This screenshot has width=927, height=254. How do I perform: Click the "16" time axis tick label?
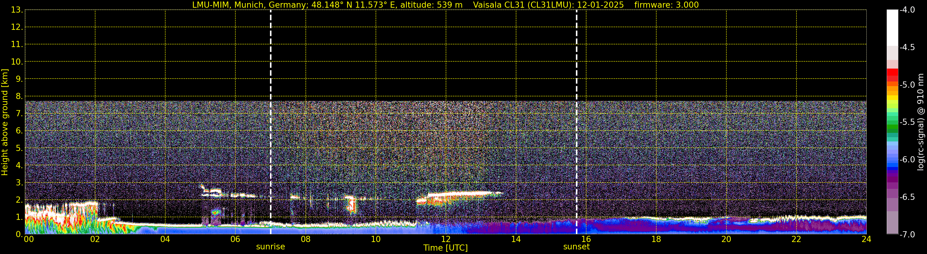pyautogui.click(x=586, y=239)
